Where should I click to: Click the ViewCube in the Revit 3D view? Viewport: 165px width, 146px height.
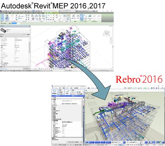point(106,33)
